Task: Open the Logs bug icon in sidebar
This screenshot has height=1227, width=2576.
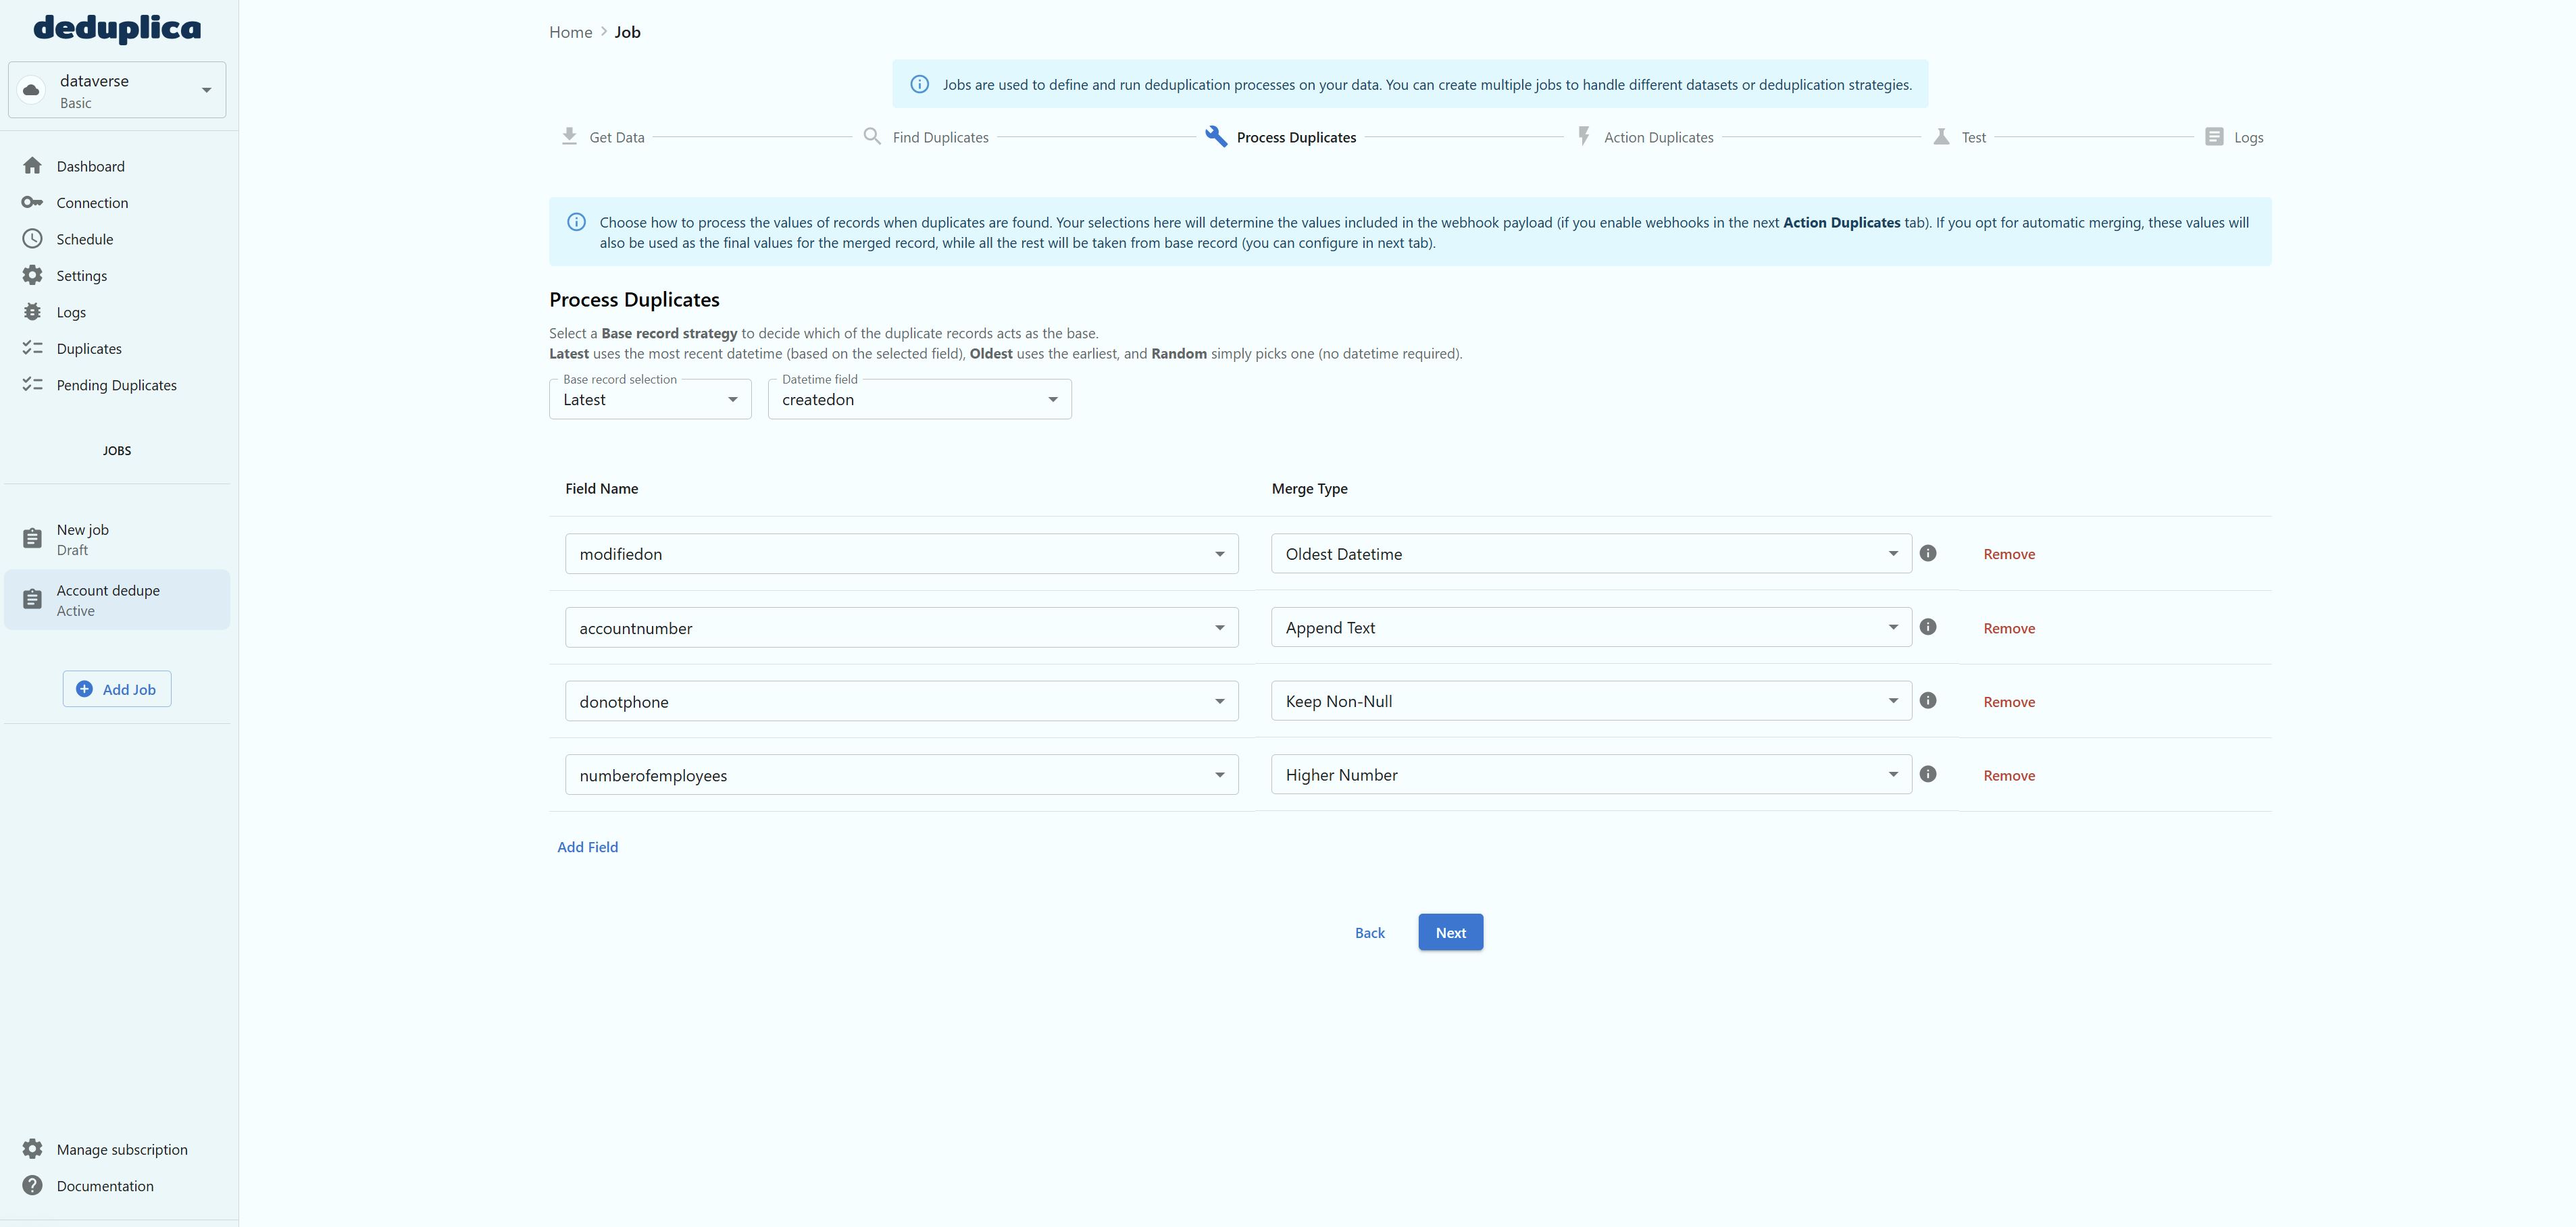Action: click(x=33, y=312)
